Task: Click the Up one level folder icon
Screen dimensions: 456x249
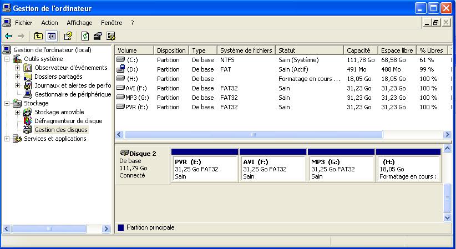Action: [x=38, y=36]
